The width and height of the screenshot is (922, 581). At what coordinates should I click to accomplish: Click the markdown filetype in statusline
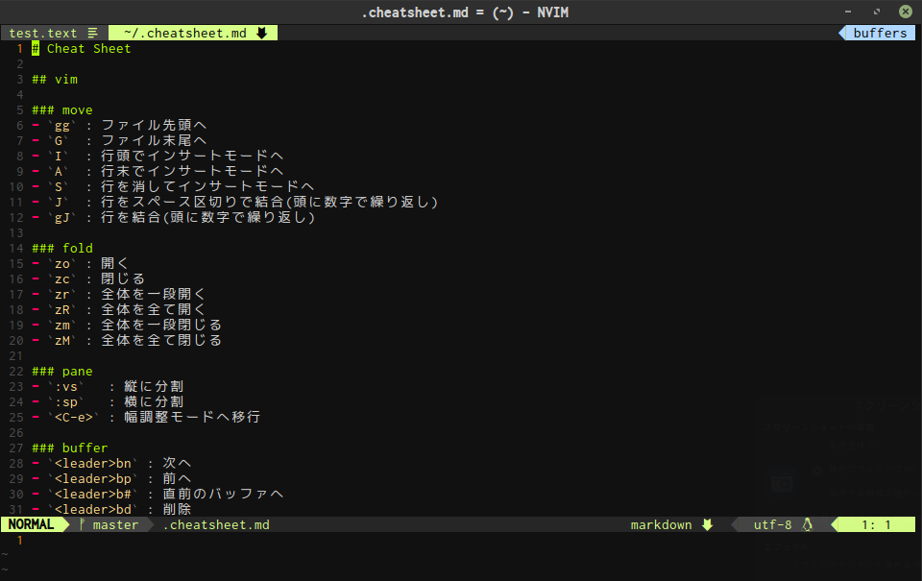click(x=661, y=524)
